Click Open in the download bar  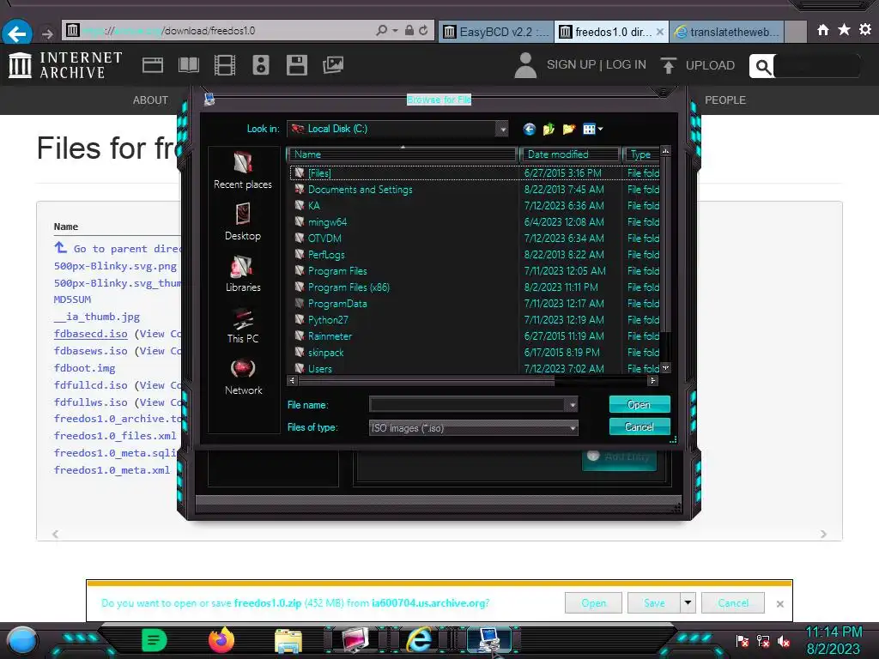pyautogui.click(x=594, y=603)
